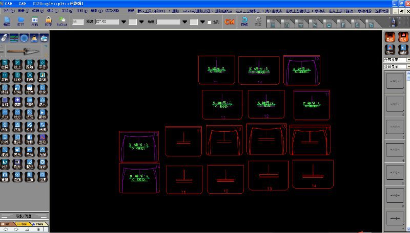
Task: Click the 角度 angle input field
Action: (x=168, y=22)
